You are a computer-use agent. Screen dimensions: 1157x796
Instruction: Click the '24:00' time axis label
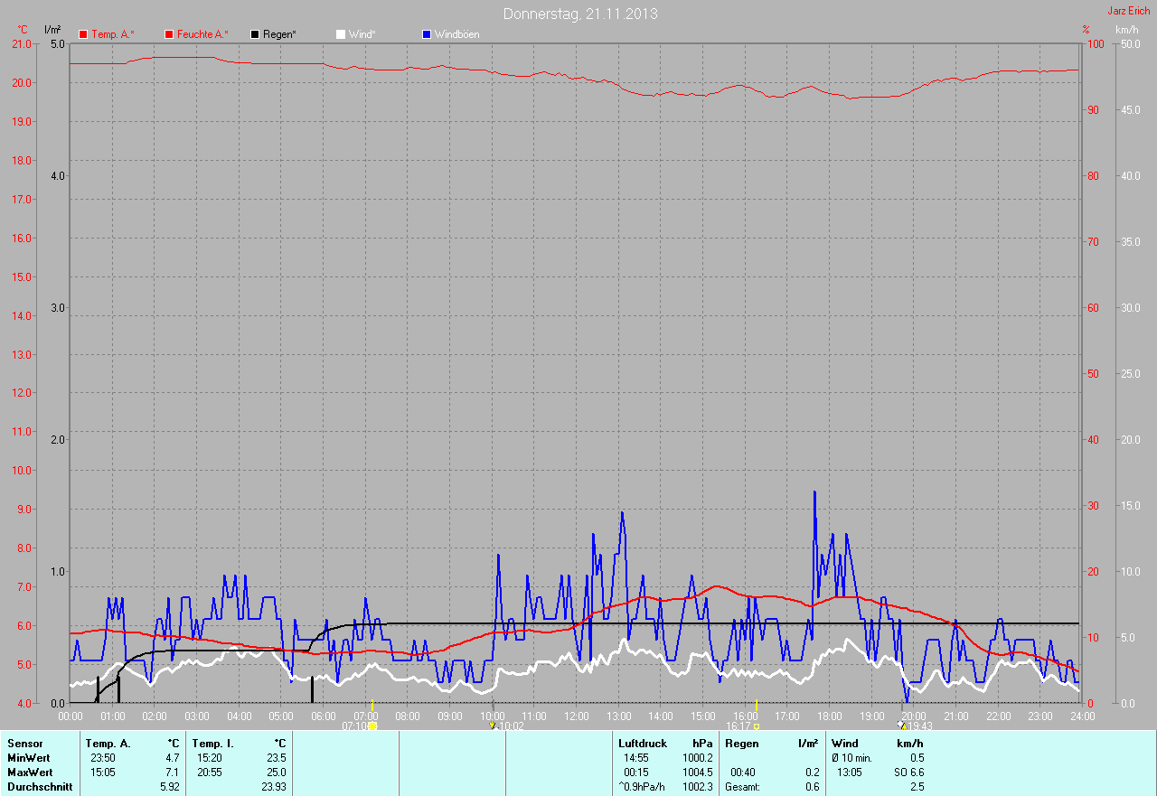coord(1082,716)
